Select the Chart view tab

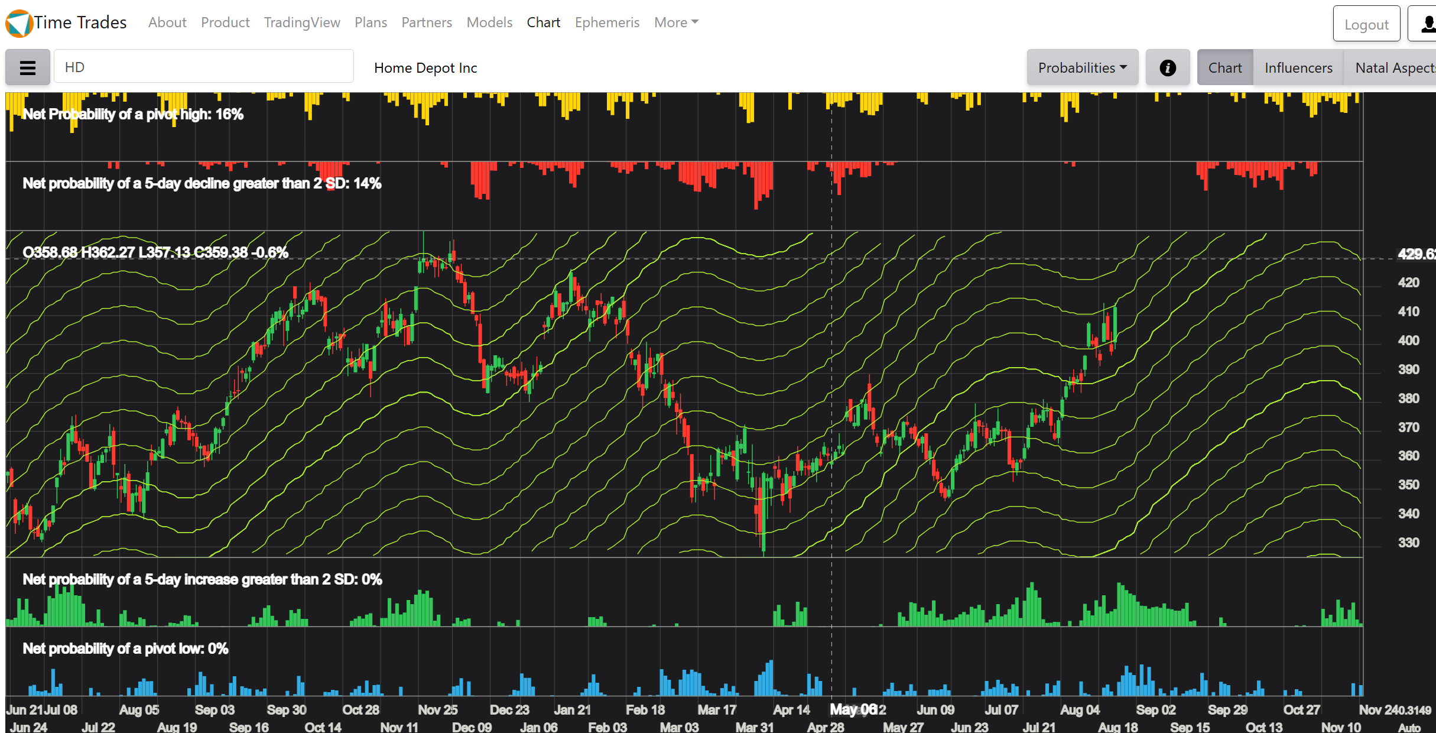(x=1224, y=68)
